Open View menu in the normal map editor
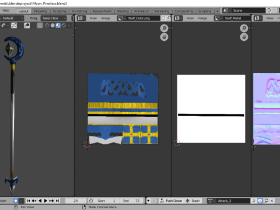The image size is (280, 210). pyautogui.click(x=269, y=18)
